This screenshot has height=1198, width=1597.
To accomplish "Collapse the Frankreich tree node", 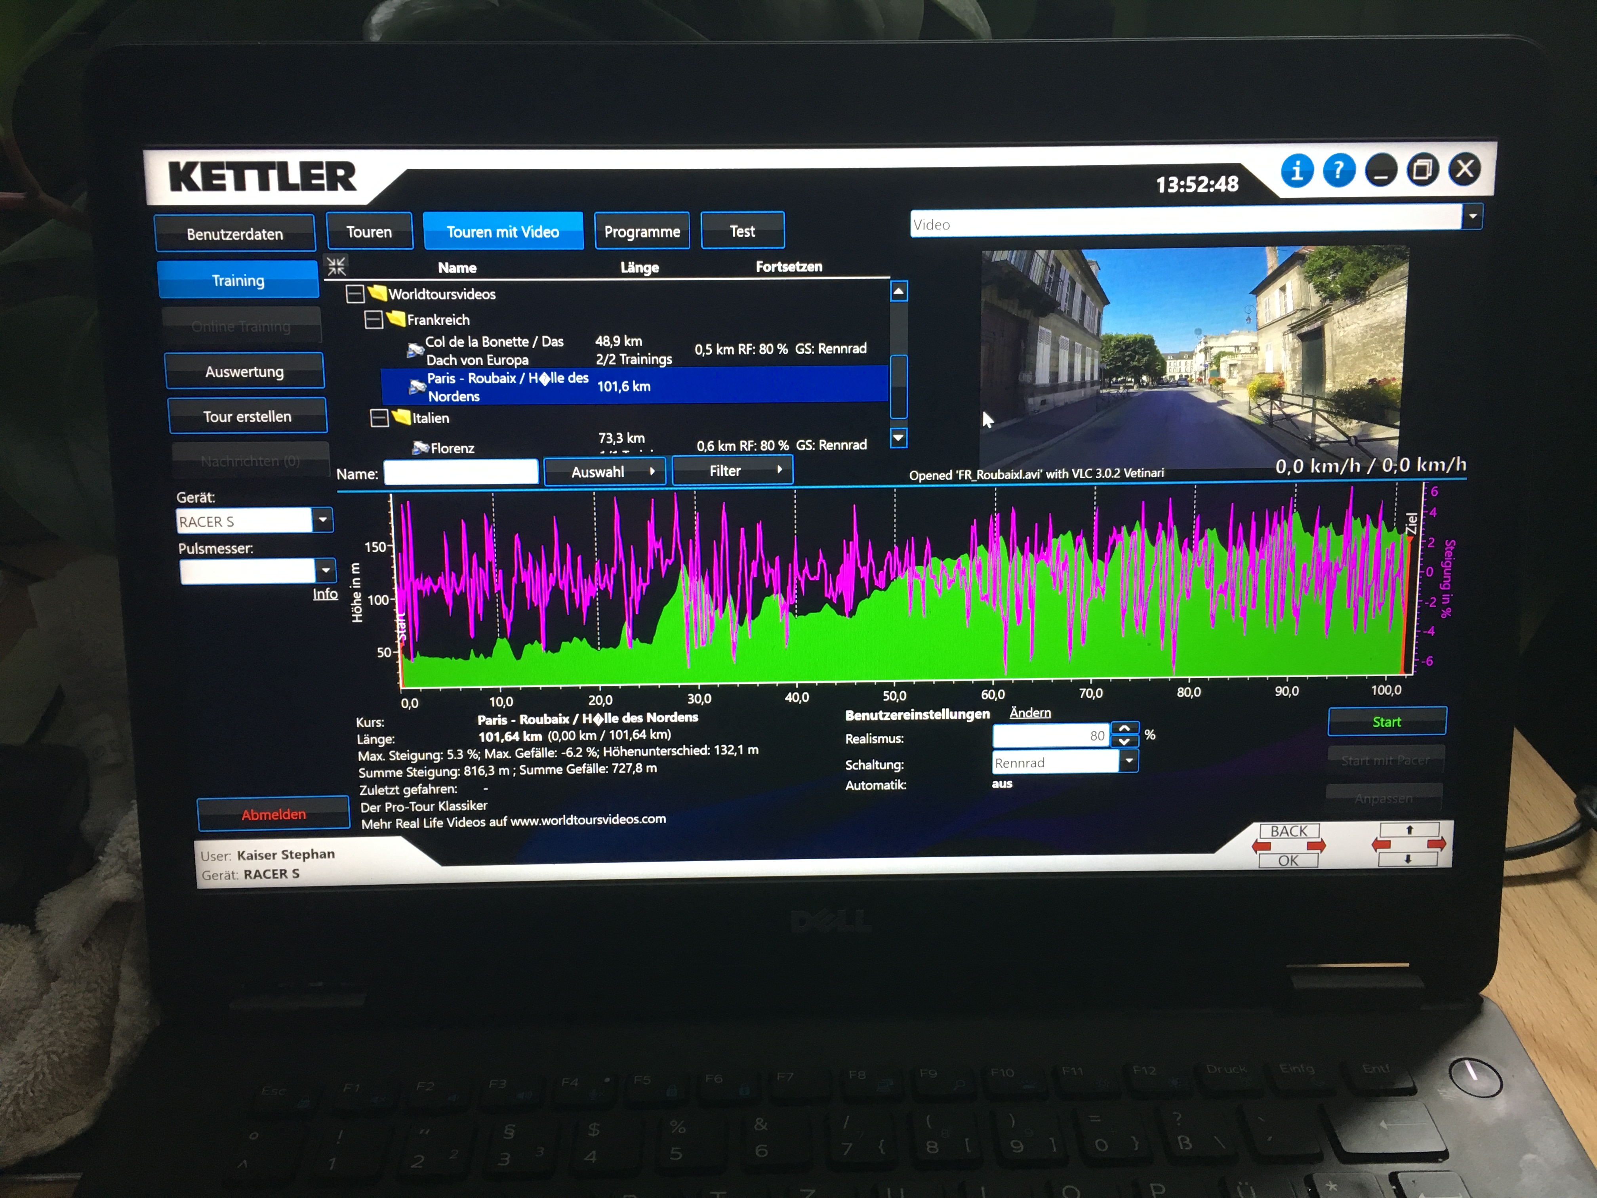I will coord(373,320).
